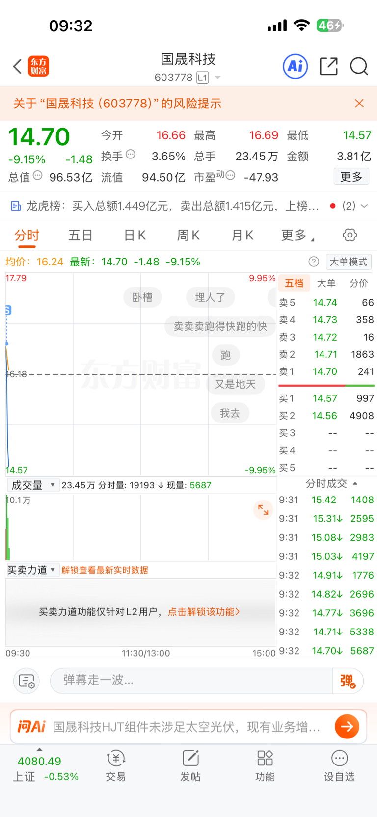Tap the 更多 quote details button

(x=351, y=177)
